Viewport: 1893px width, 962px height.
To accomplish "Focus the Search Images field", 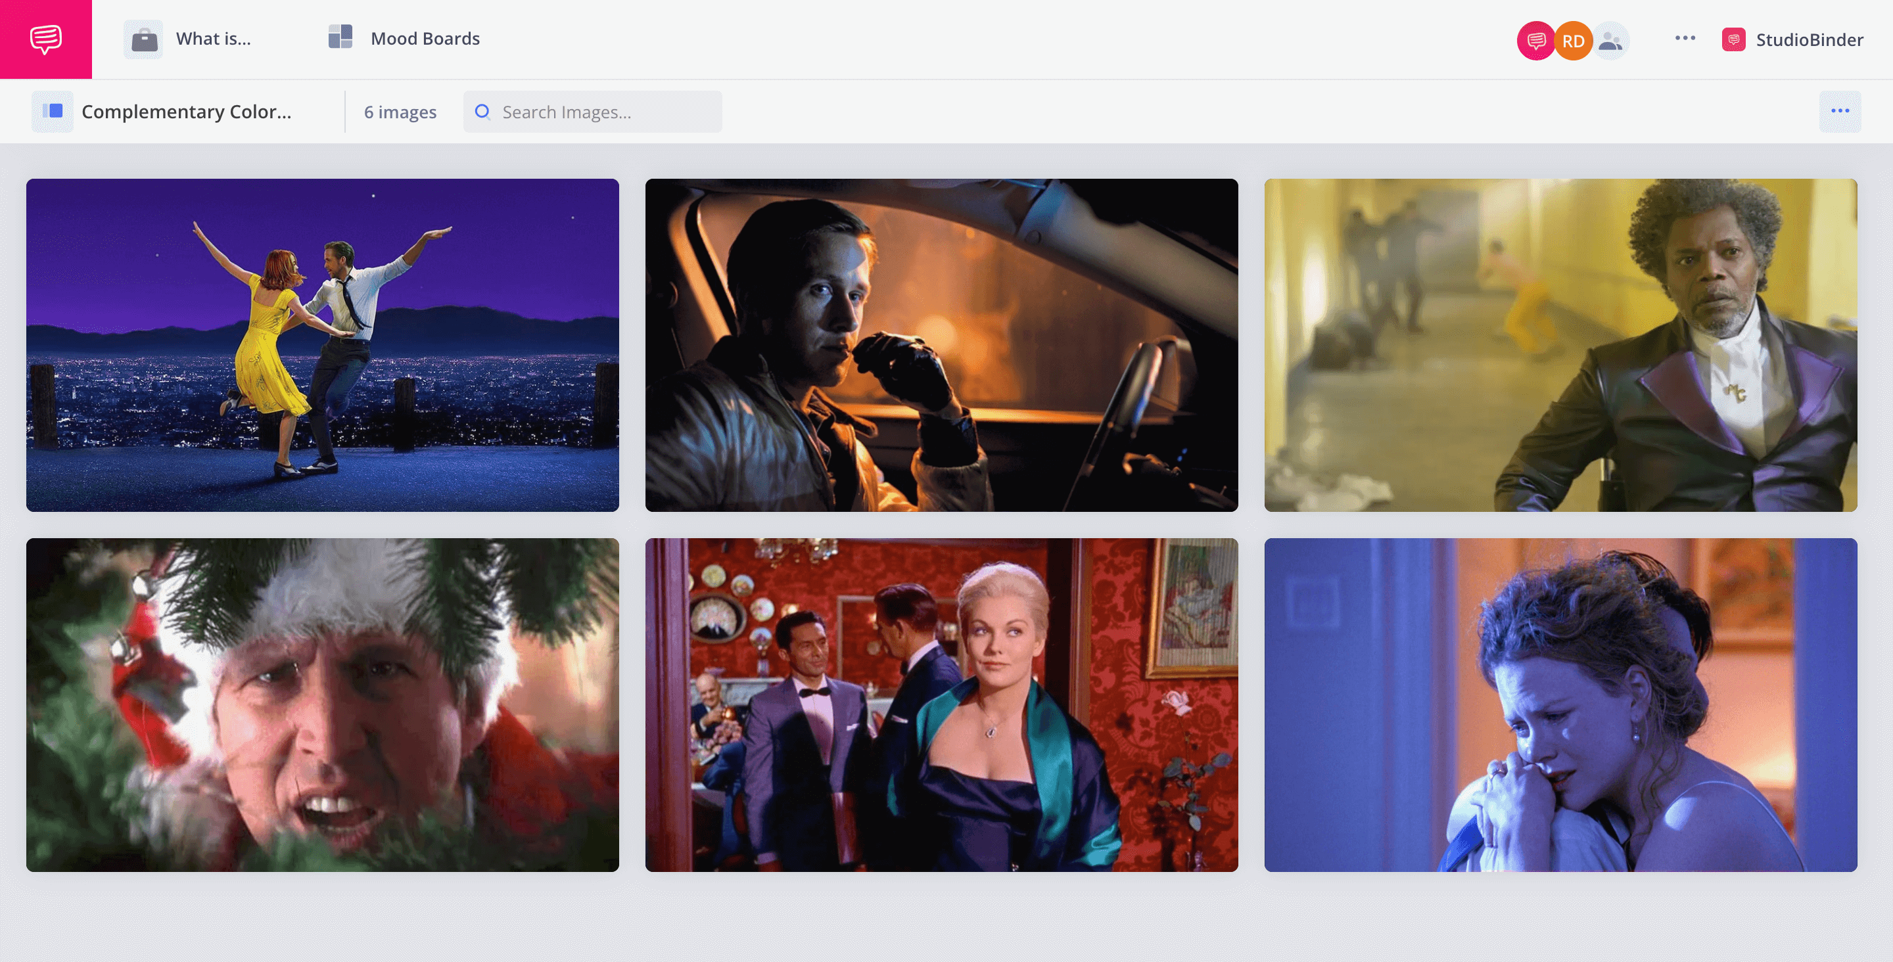I will click(592, 112).
